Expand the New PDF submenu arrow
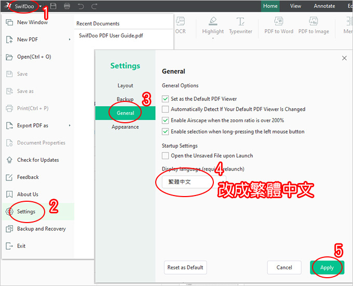The image size is (353, 286). (x=70, y=40)
